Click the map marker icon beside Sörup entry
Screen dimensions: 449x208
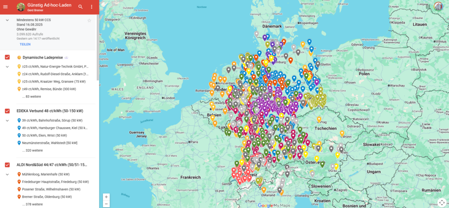pos(19,121)
